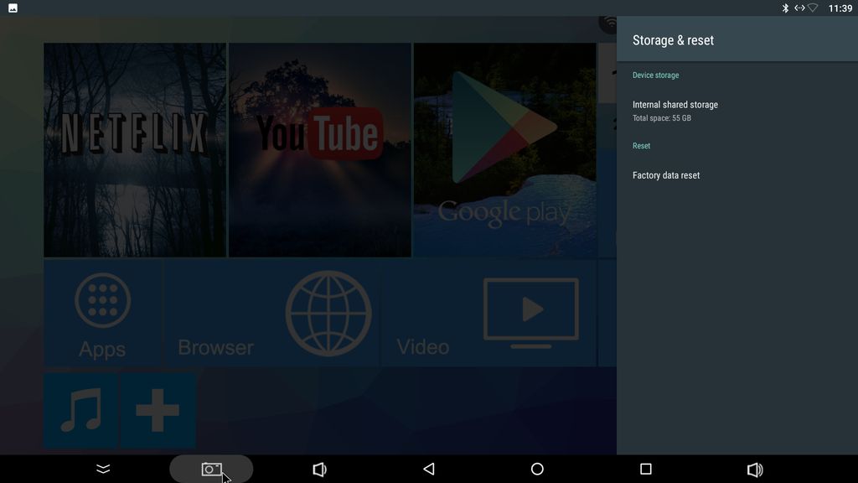The image size is (858, 483).
Task: Take a screenshot using the camera icon
Action: [211, 470]
